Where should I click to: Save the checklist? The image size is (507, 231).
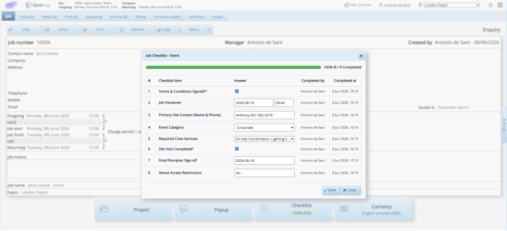pyautogui.click(x=330, y=190)
